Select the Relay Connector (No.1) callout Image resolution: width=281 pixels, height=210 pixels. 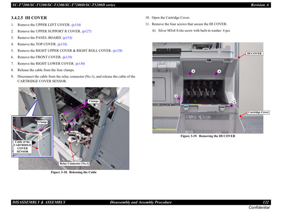click(74, 164)
